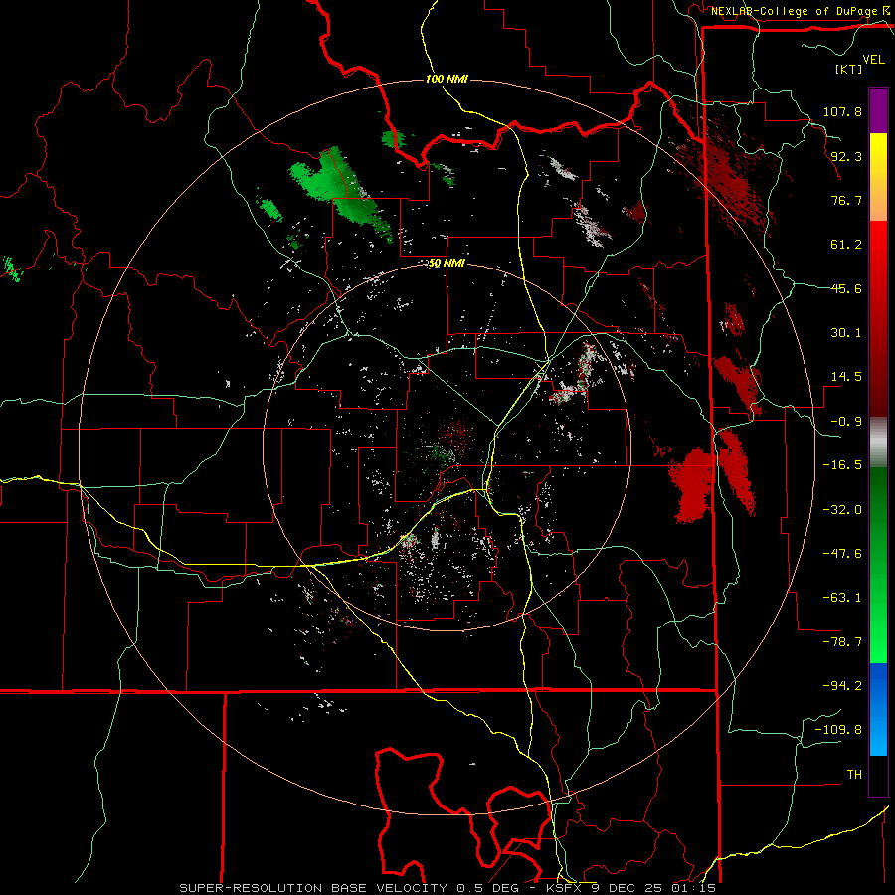Pick the -47.6 velocity label
This screenshot has width=895, height=895.
coord(842,554)
